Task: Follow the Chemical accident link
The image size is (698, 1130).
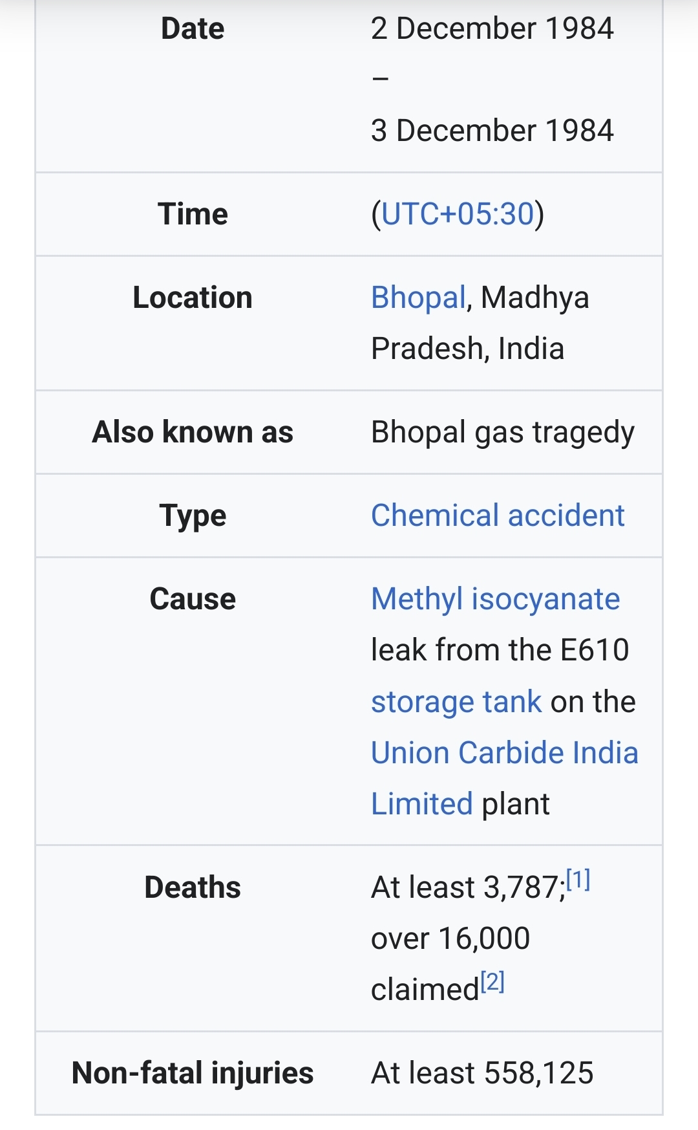Action: click(x=498, y=516)
